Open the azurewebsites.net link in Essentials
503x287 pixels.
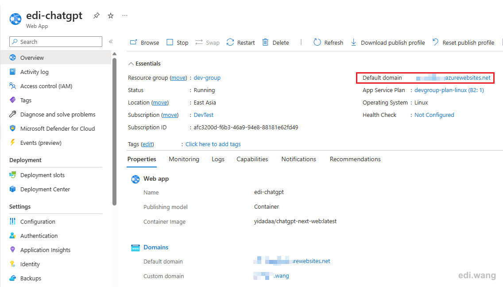pyautogui.click(x=453, y=78)
